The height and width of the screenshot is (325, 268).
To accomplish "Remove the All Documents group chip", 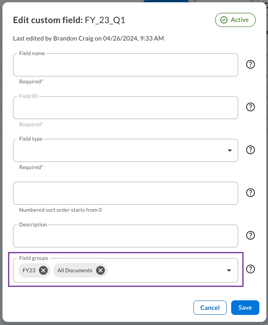I will click(x=100, y=270).
